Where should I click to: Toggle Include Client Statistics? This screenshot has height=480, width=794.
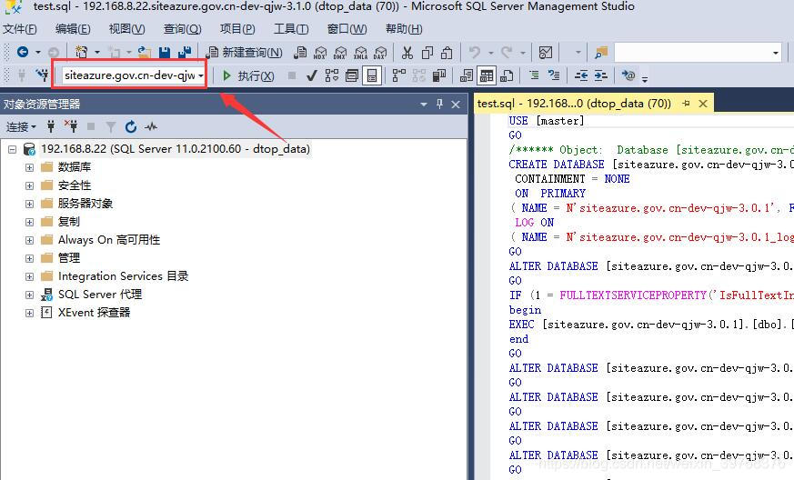(x=439, y=76)
